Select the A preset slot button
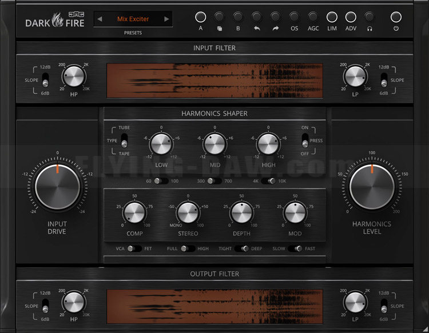The width and height of the screenshot is (429, 333). click(x=200, y=17)
